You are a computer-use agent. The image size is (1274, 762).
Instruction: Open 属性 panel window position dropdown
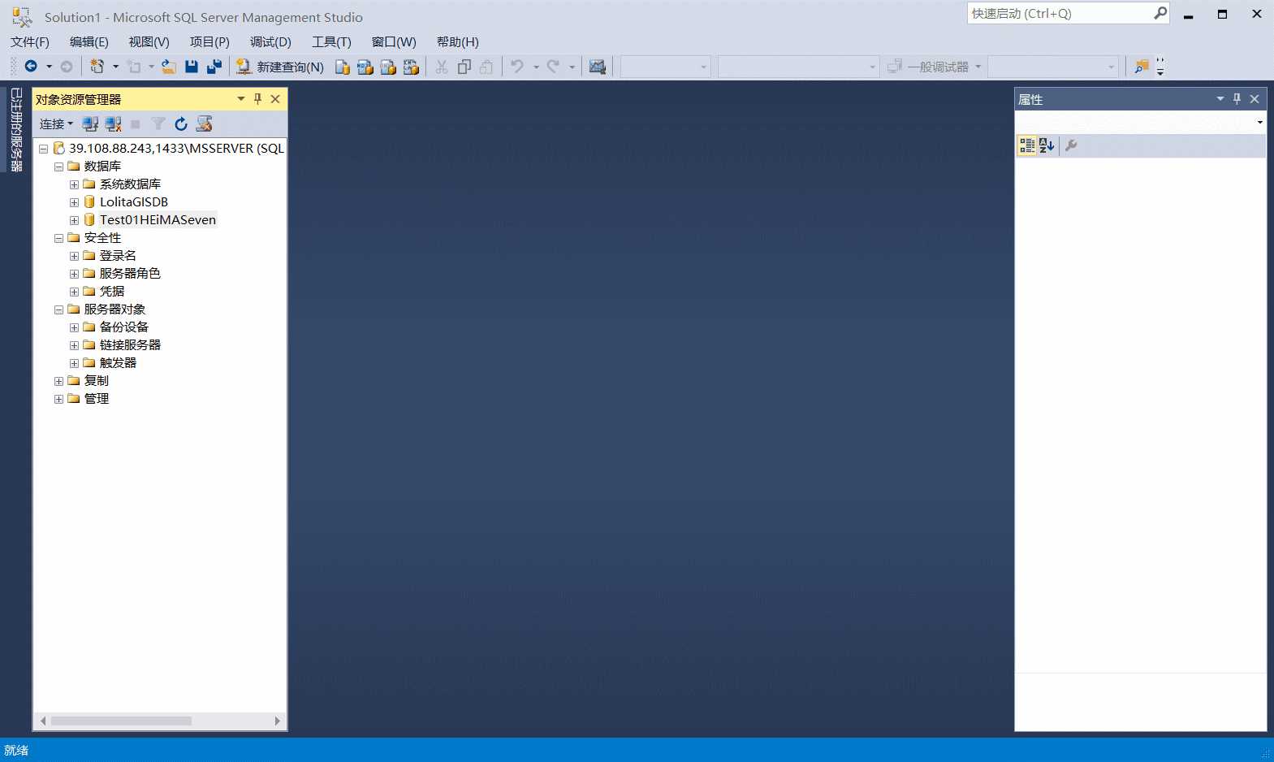click(x=1220, y=99)
